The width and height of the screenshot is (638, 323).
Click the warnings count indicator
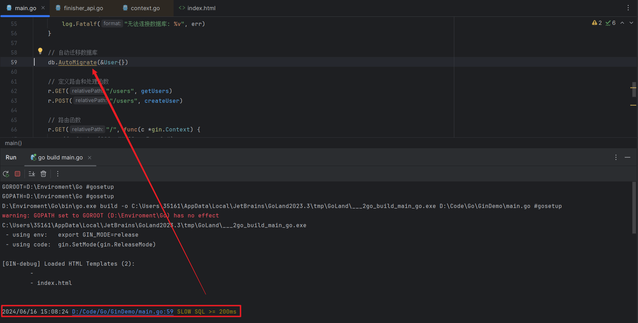(597, 23)
